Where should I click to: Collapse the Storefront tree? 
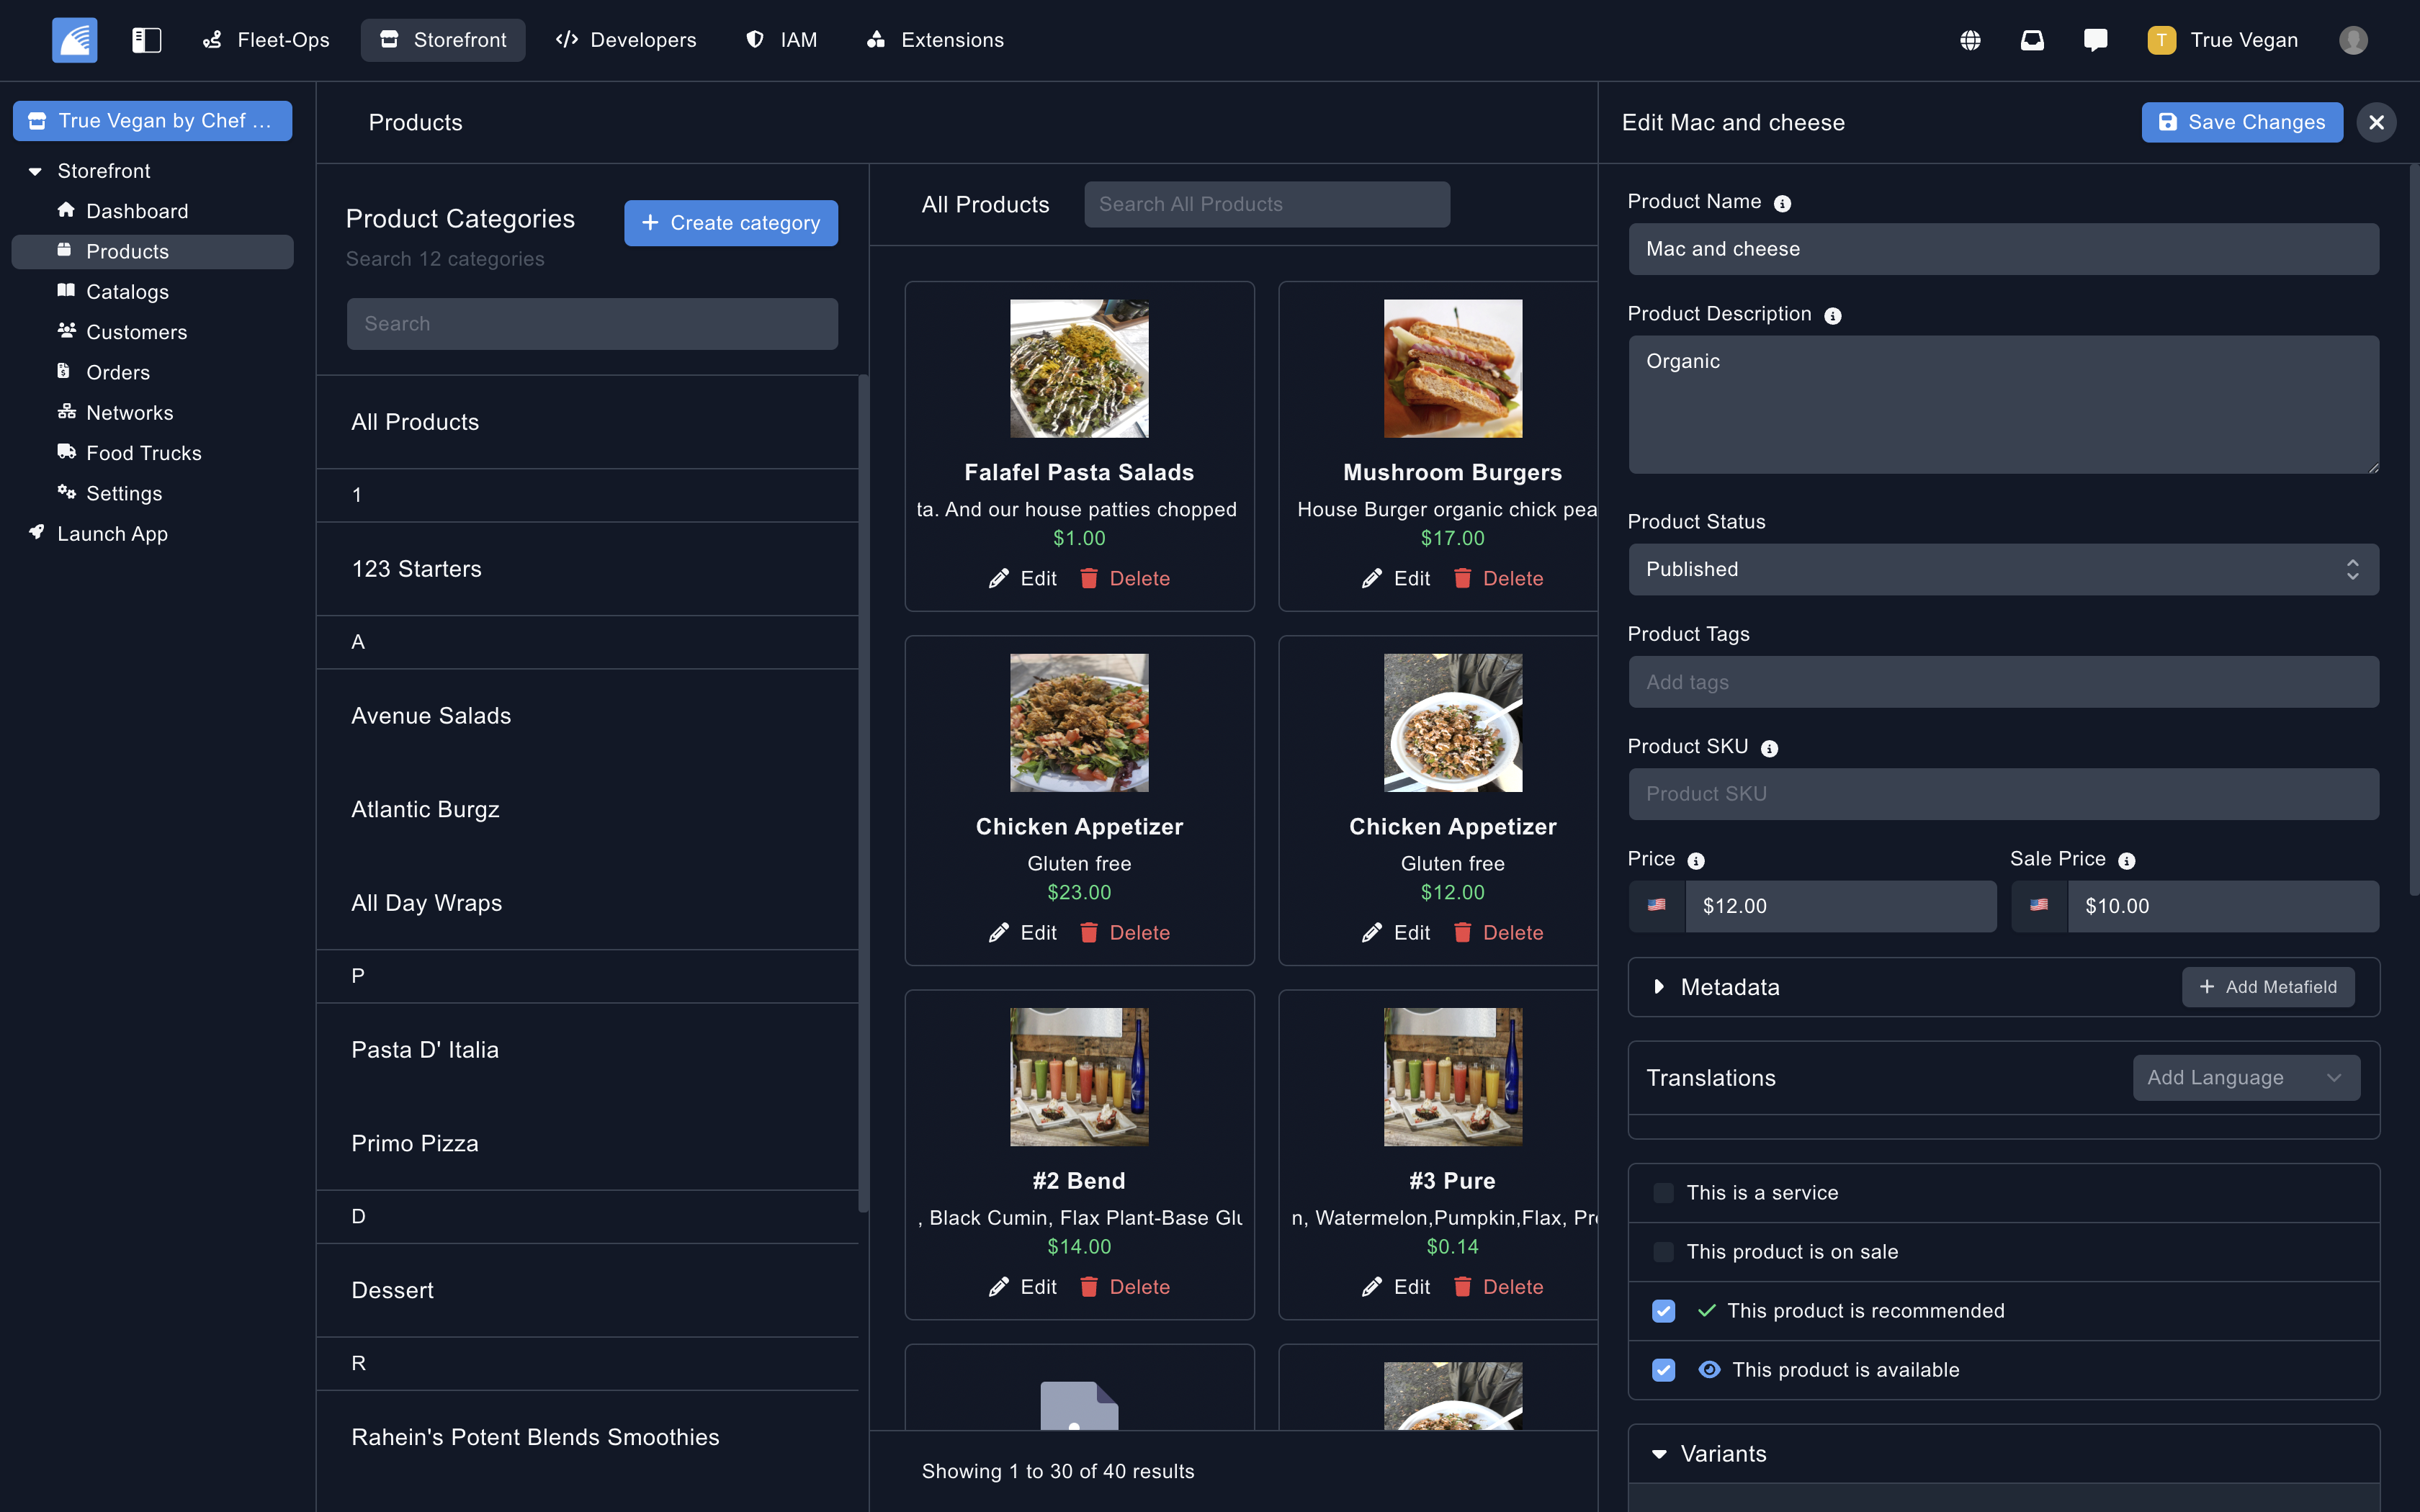pos(36,171)
